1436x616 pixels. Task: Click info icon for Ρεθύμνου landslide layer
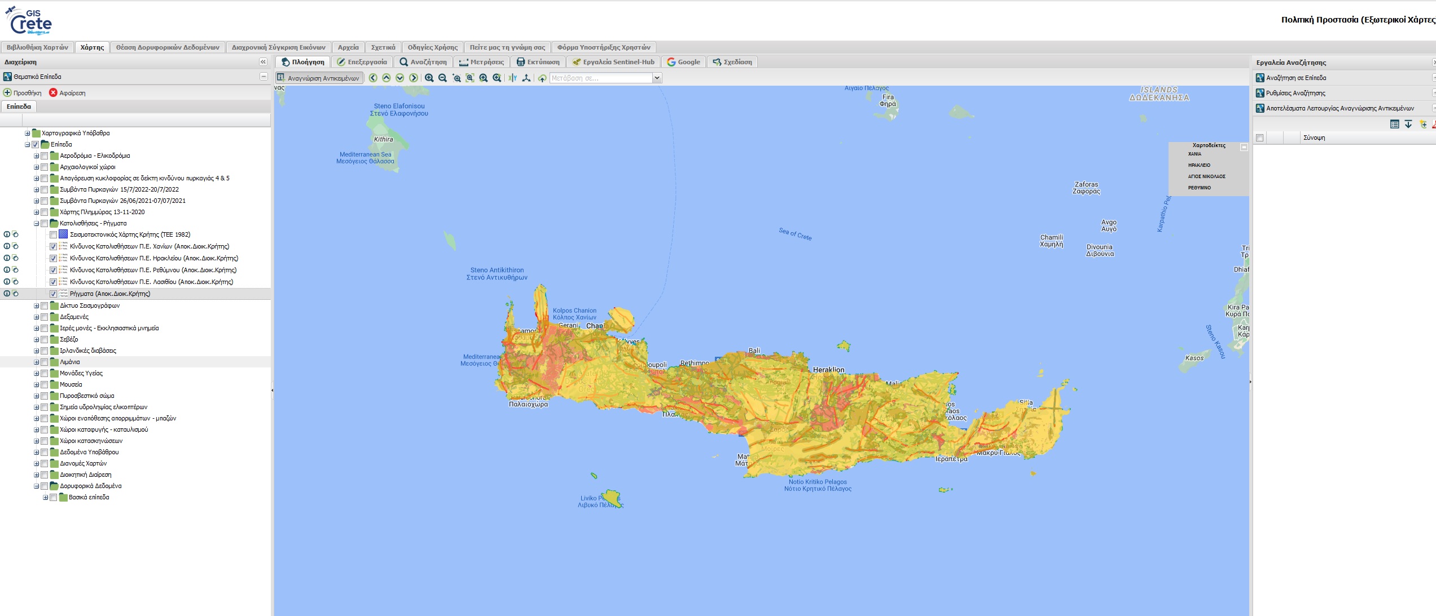(x=7, y=269)
